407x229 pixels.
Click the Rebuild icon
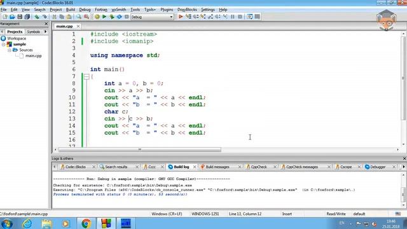click(119, 17)
